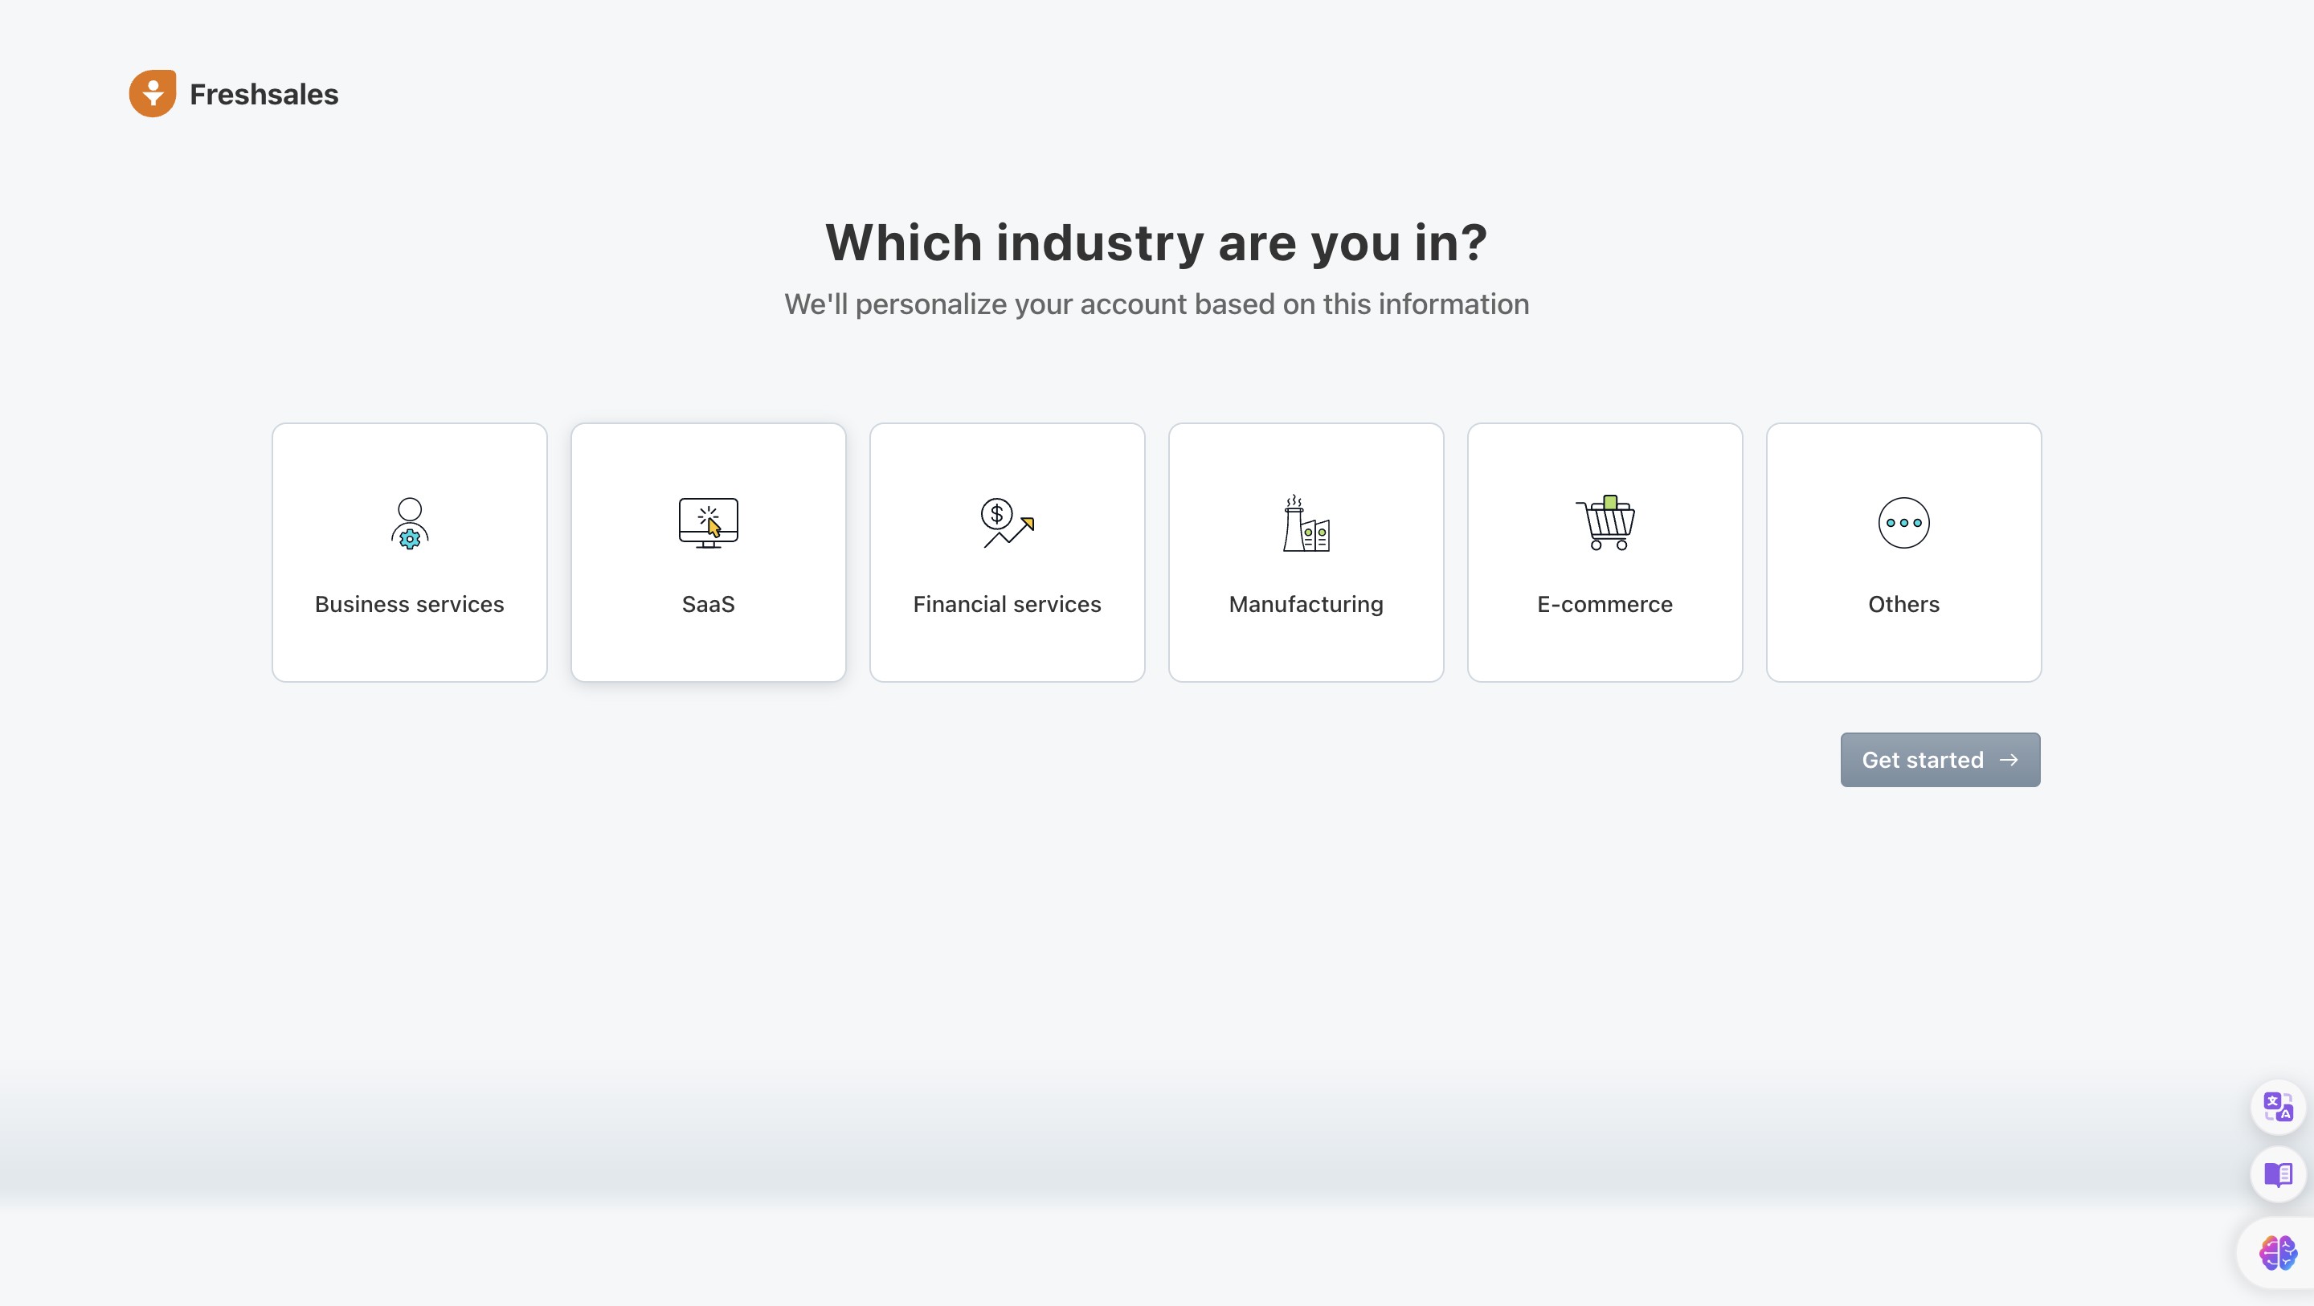Click the Manufacturing factory icon

click(x=1305, y=523)
